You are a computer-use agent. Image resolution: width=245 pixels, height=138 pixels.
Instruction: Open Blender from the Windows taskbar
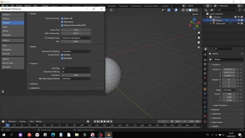click(108, 135)
